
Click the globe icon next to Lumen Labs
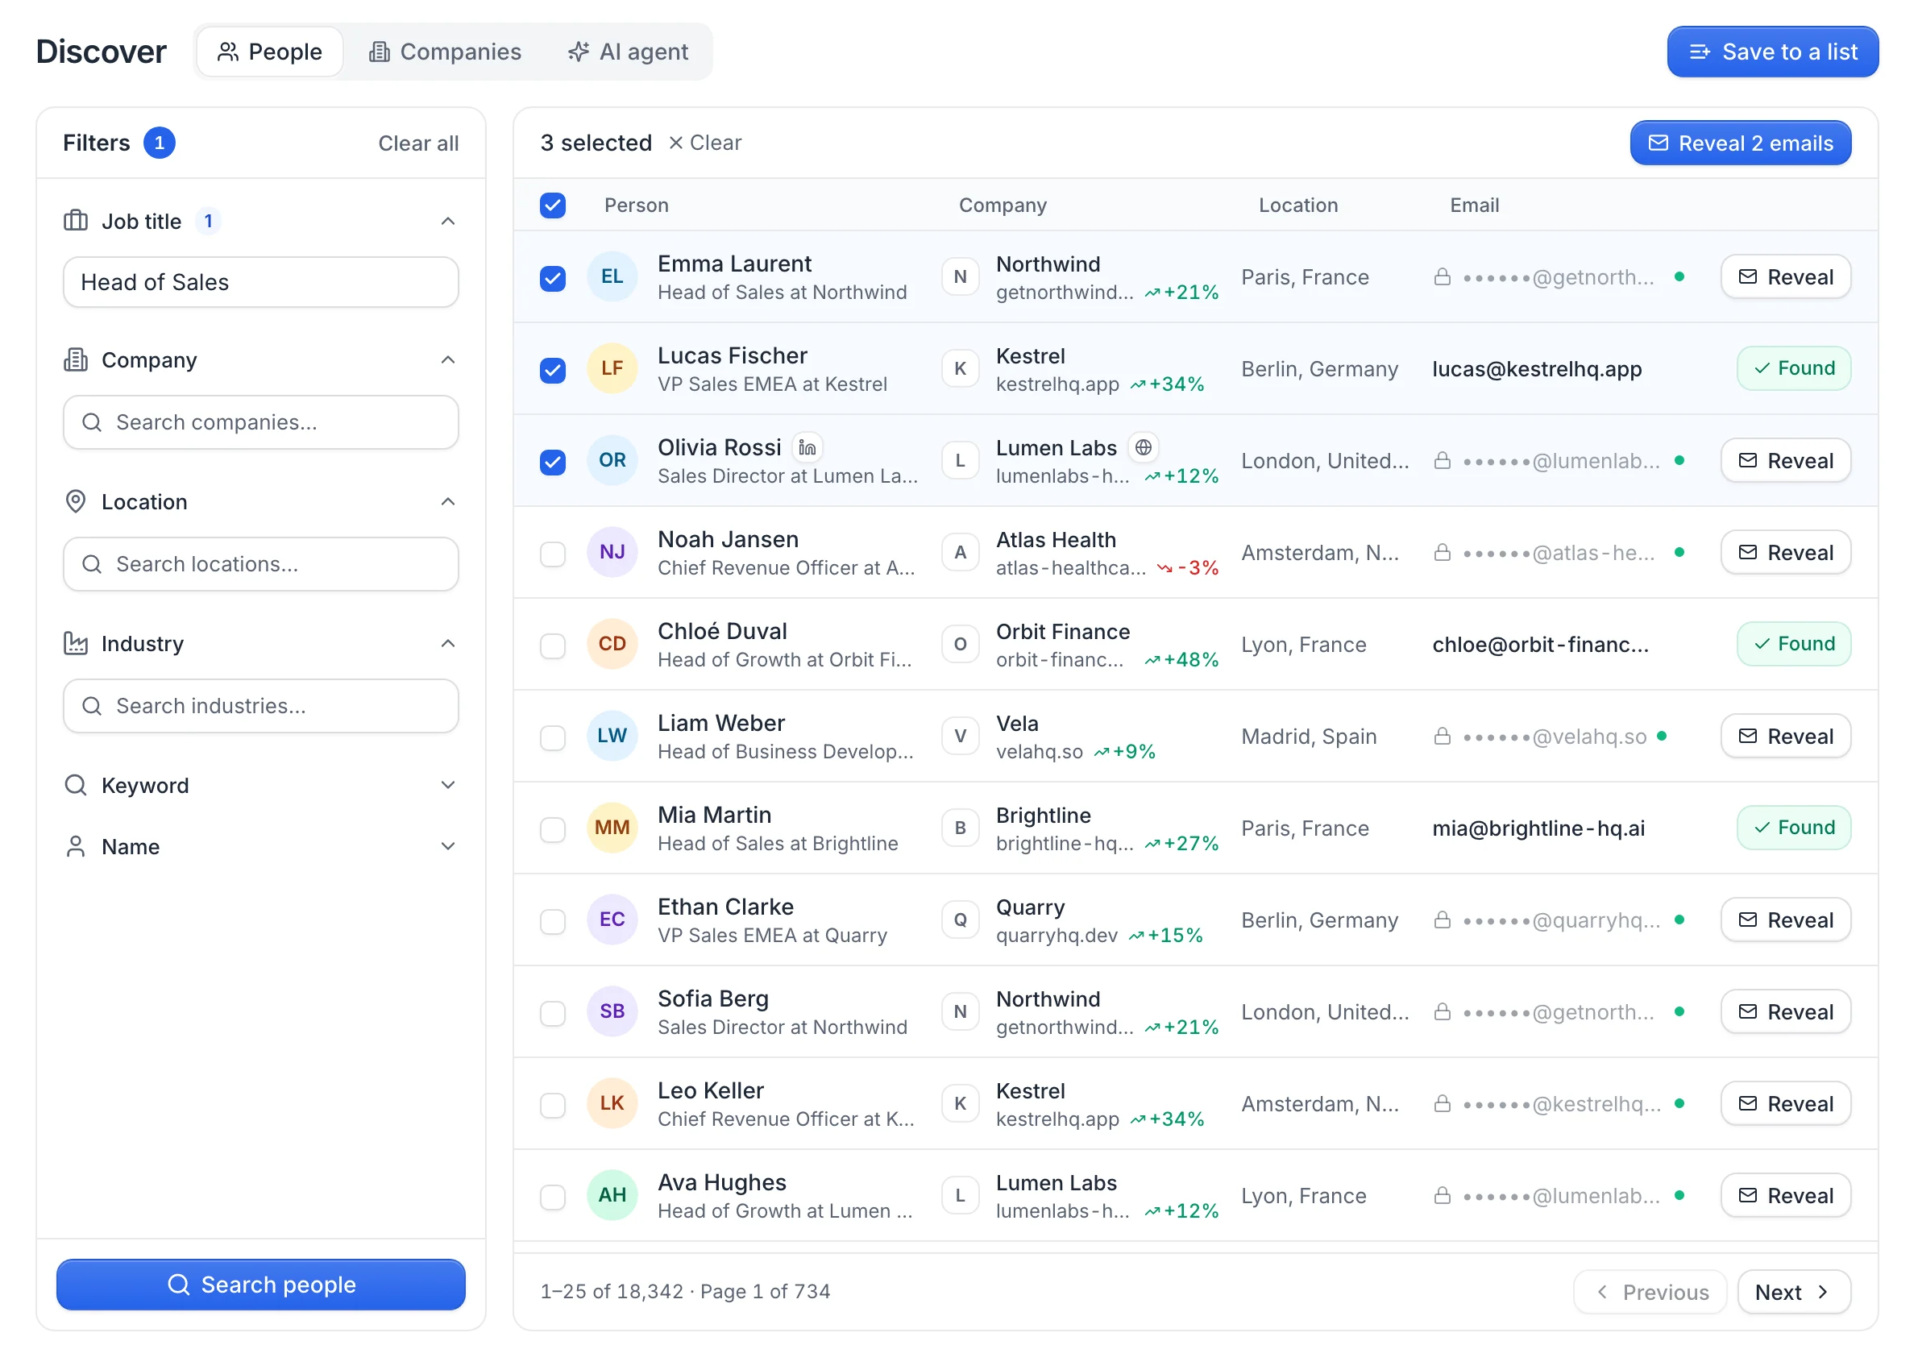[1143, 447]
